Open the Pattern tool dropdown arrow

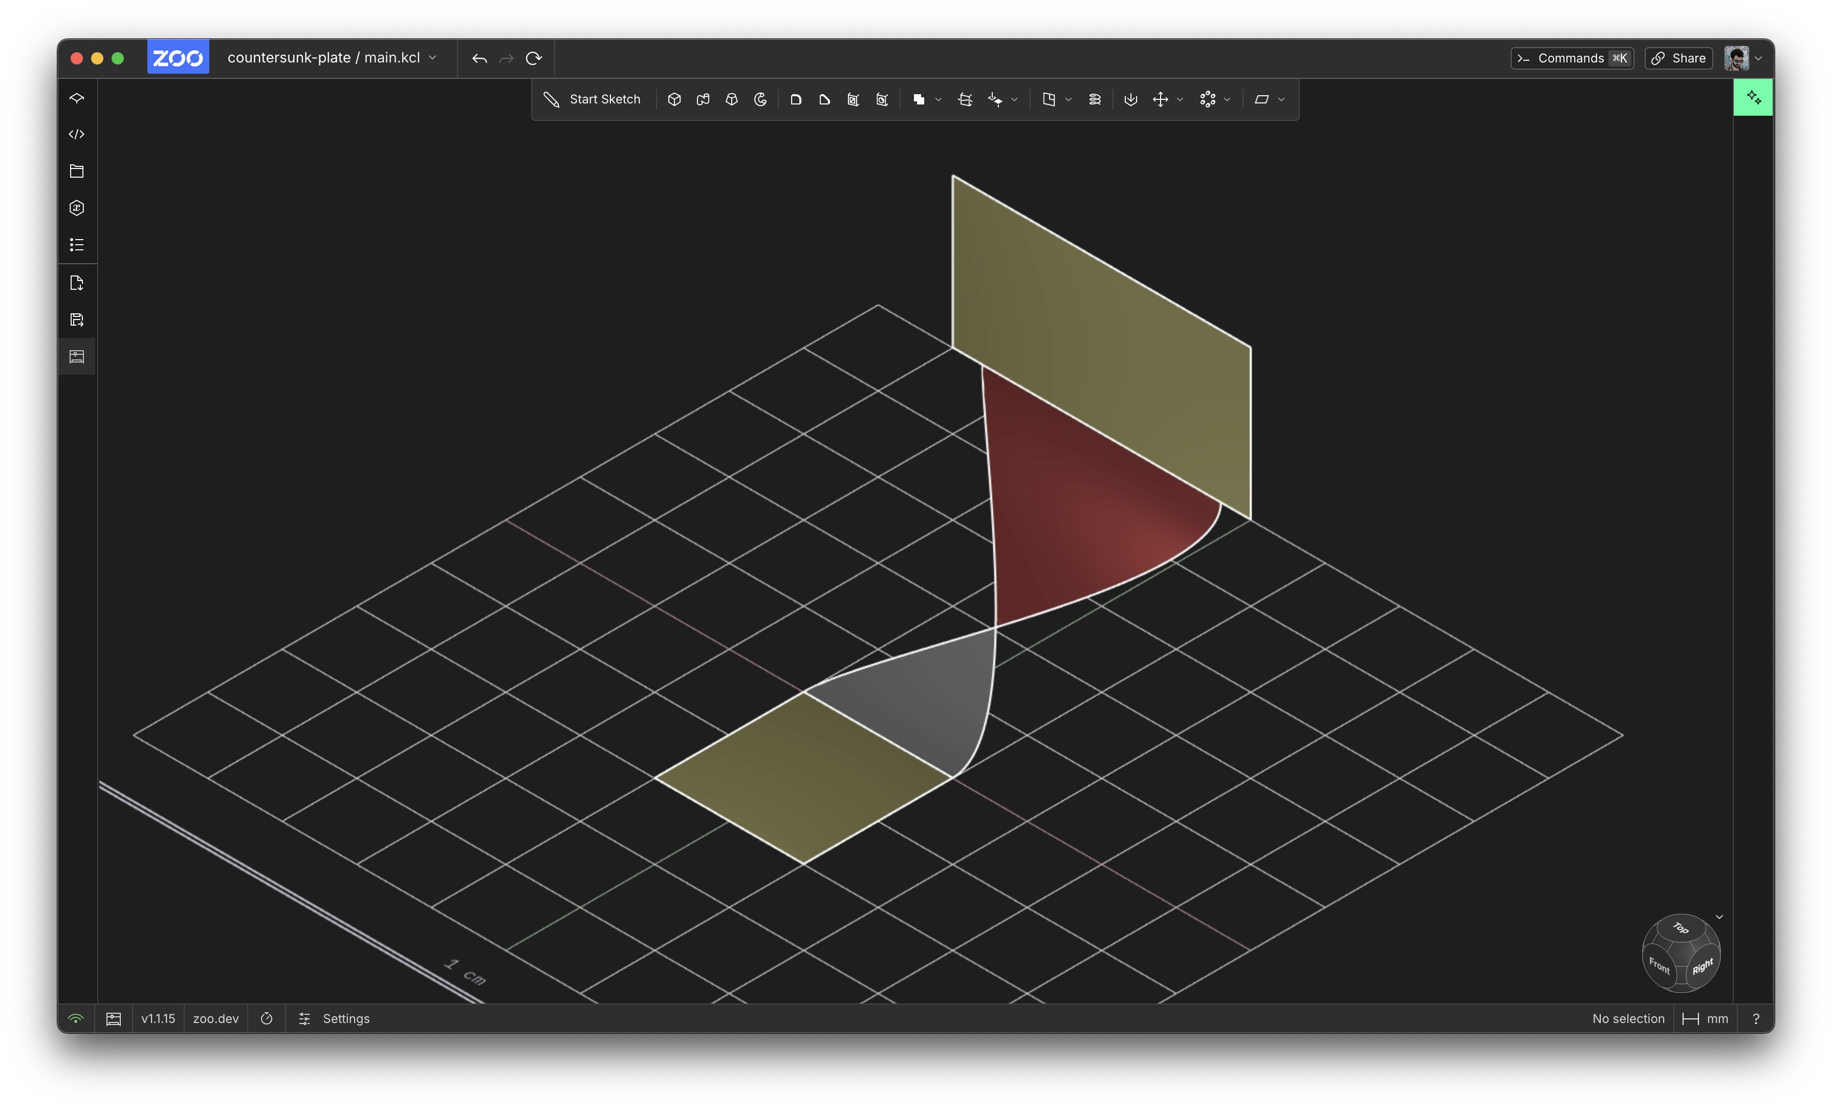(x=1227, y=100)
